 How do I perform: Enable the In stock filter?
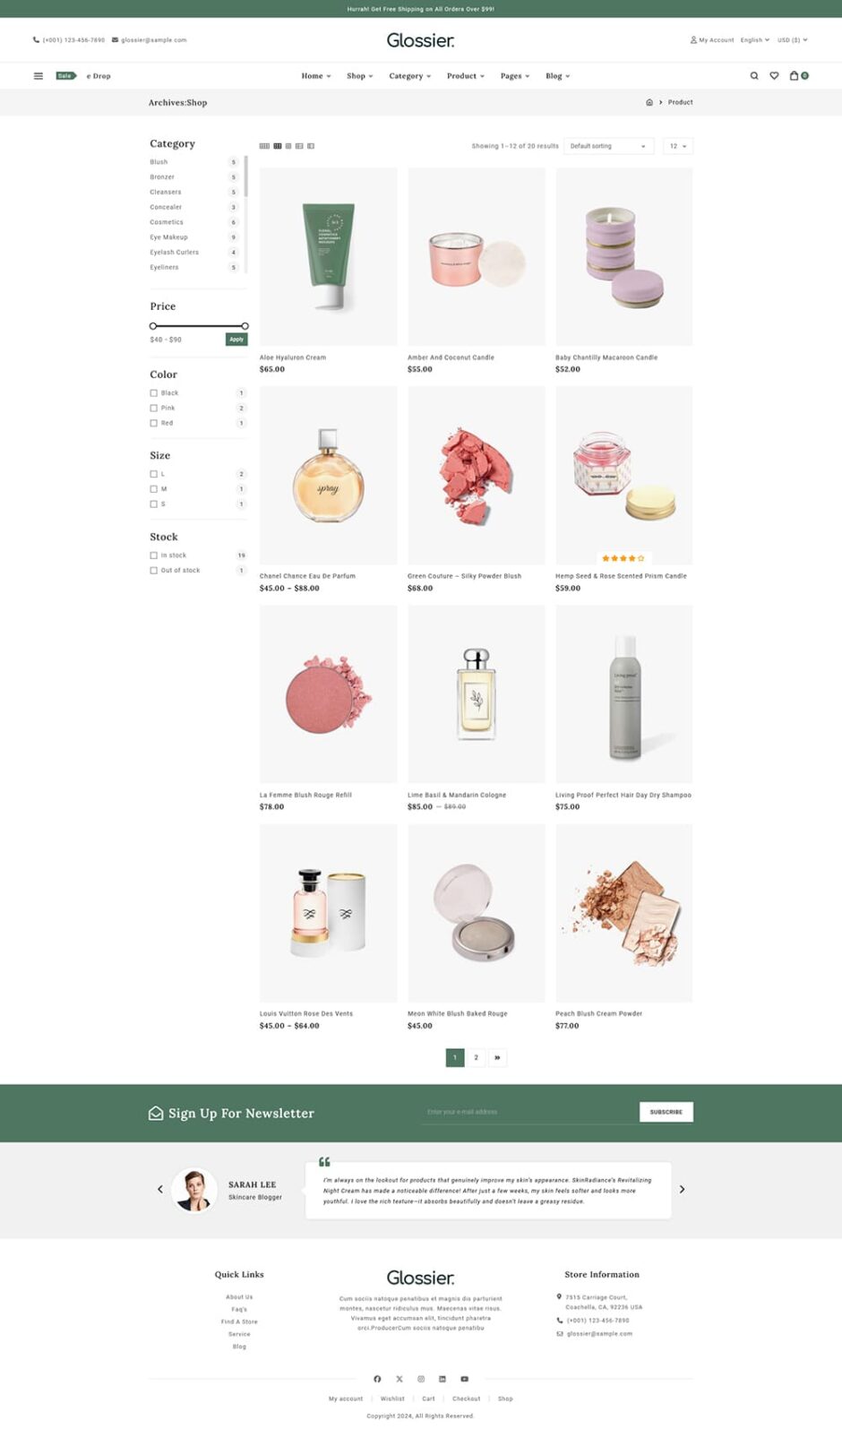pos(153,555)
